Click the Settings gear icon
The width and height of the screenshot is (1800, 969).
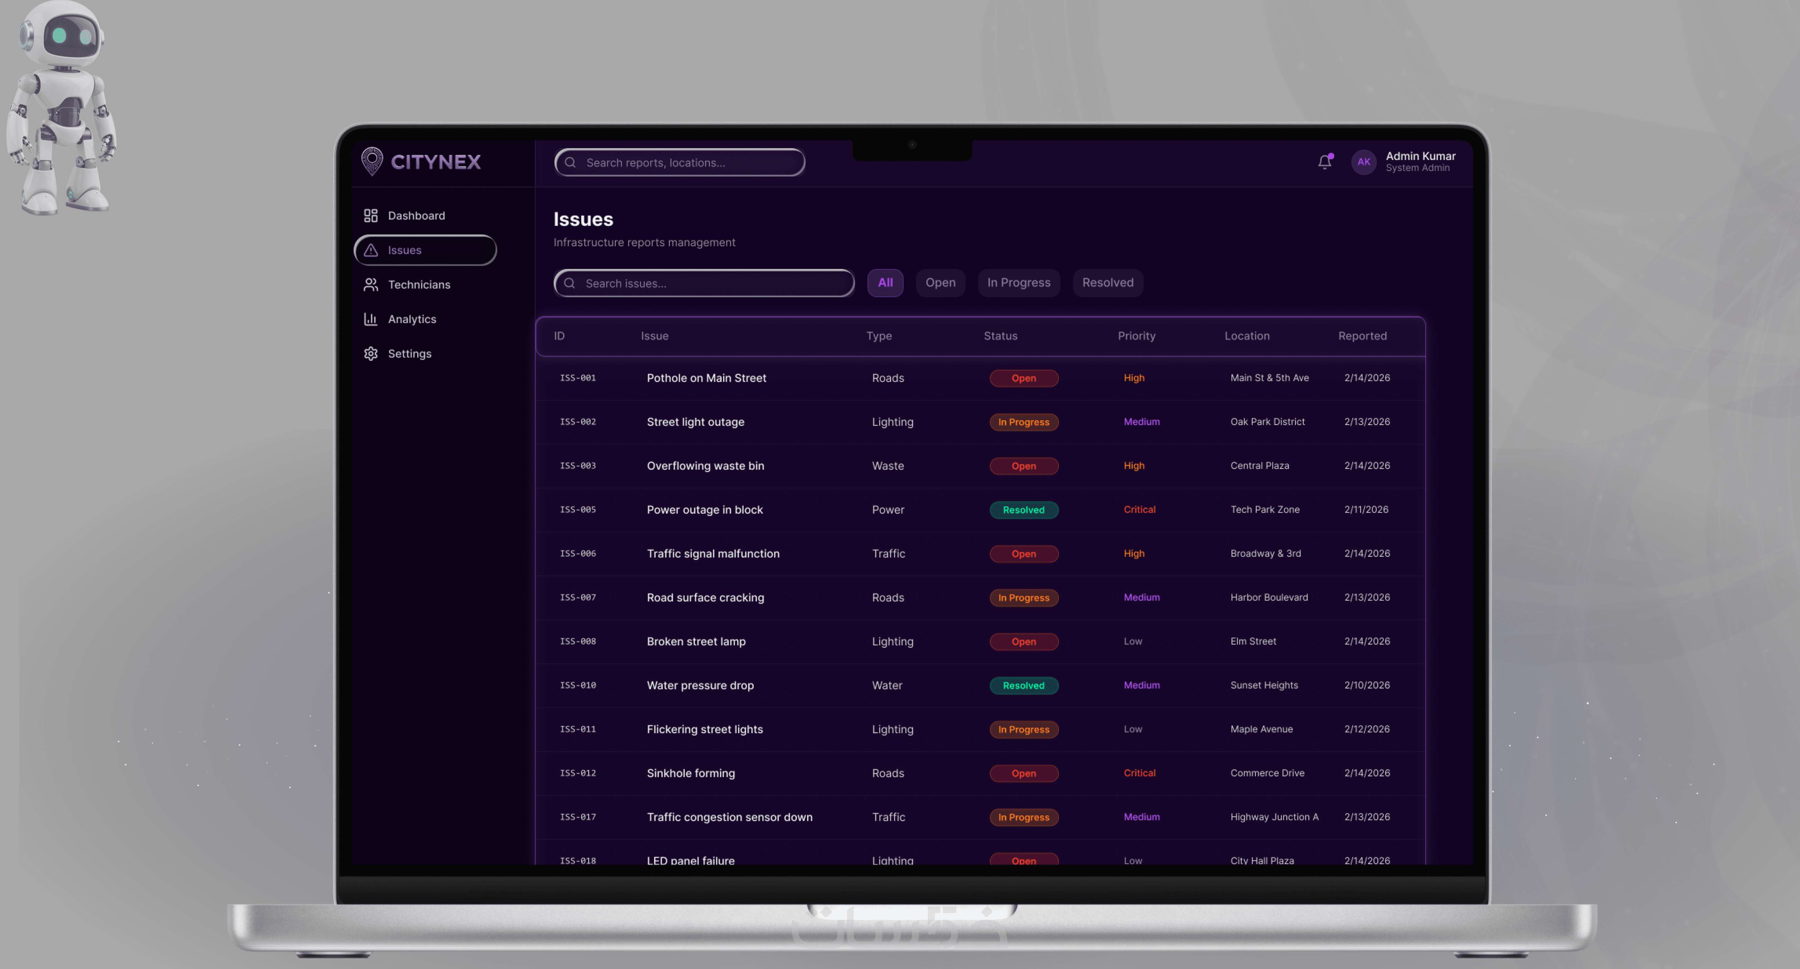pyautogui.click(x=371, y=353)
